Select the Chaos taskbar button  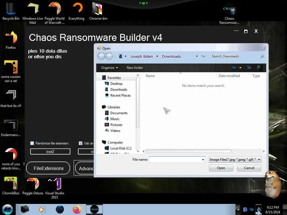coord(94,209)
